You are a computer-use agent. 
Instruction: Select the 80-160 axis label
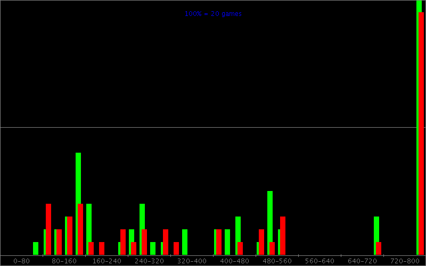click(64, 261)
